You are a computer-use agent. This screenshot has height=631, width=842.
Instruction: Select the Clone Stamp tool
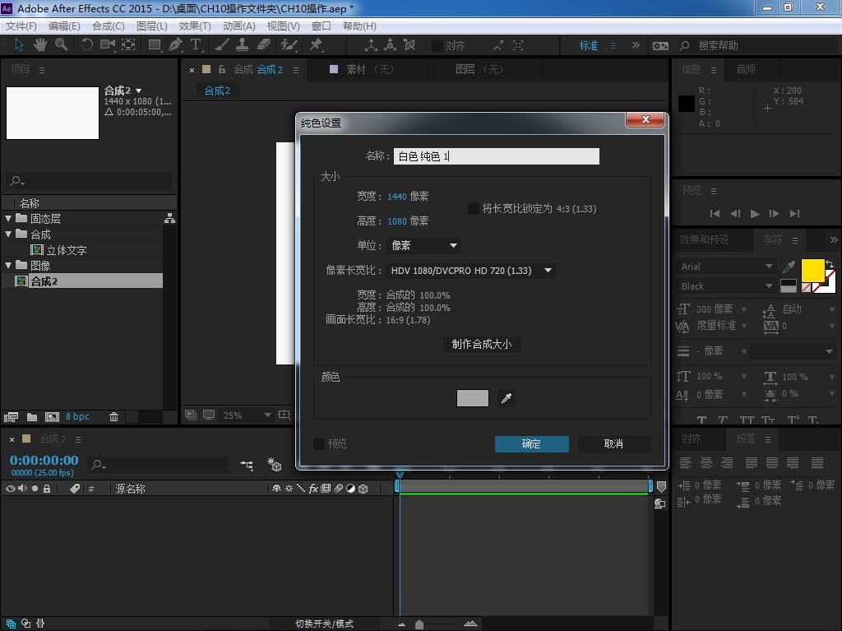pyautogui.click(x=243, y=45)
